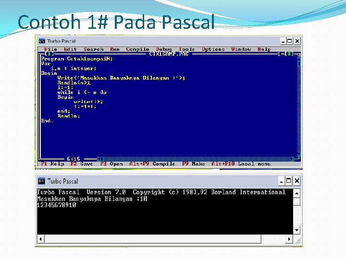Maximize the top Turbo Pascal editor window
The height and width of the screenshot is (259, 346).
pyautogui.click(x=289, y=41)
